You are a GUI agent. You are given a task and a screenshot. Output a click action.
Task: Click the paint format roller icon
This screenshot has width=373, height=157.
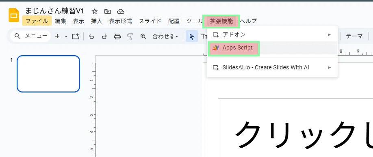pyautogui.click(x=130, y=37)
